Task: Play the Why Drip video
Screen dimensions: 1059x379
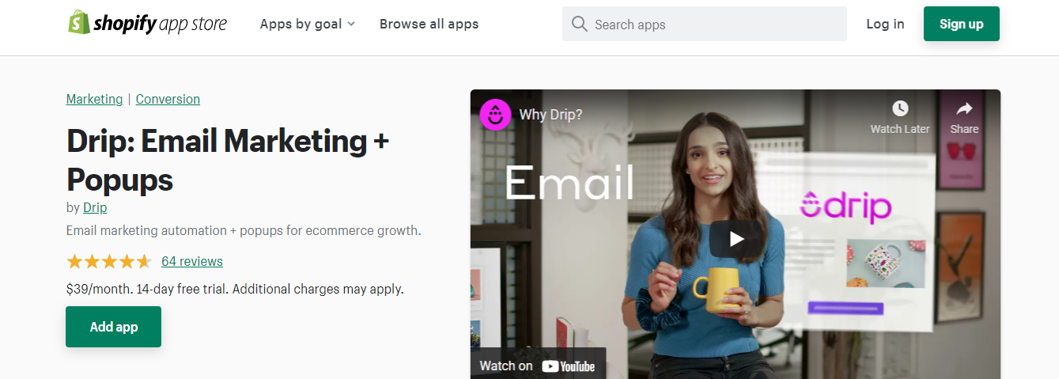Action: [x=736, y=238]
